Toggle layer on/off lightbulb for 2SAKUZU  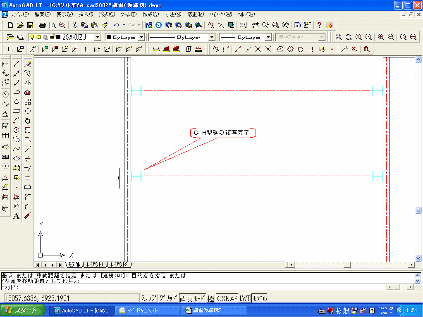[32, 37]
